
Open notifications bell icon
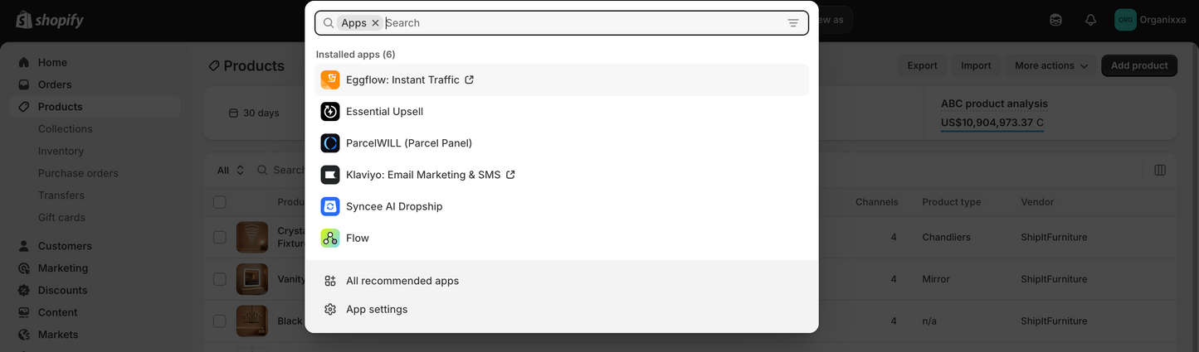[1090, 20]
